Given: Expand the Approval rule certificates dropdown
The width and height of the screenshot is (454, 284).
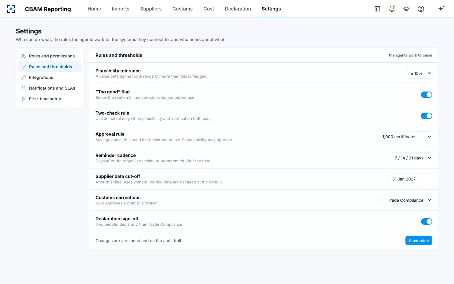Looking at the screenshot, I should [405, 137].
